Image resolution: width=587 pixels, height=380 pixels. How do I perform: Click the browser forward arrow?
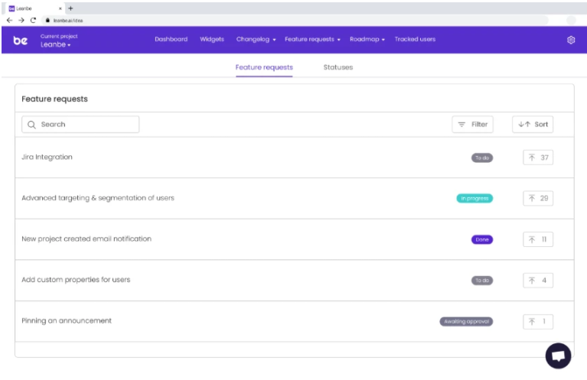(21, 20)
